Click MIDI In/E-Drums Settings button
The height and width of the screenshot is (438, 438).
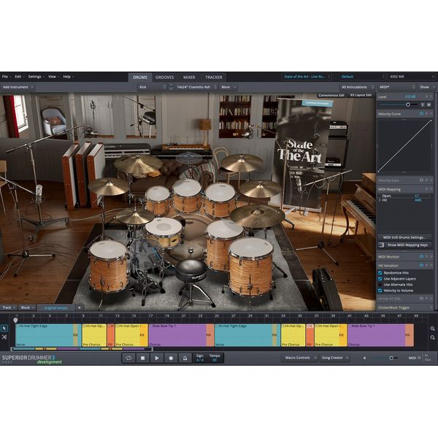pos(404,237)
